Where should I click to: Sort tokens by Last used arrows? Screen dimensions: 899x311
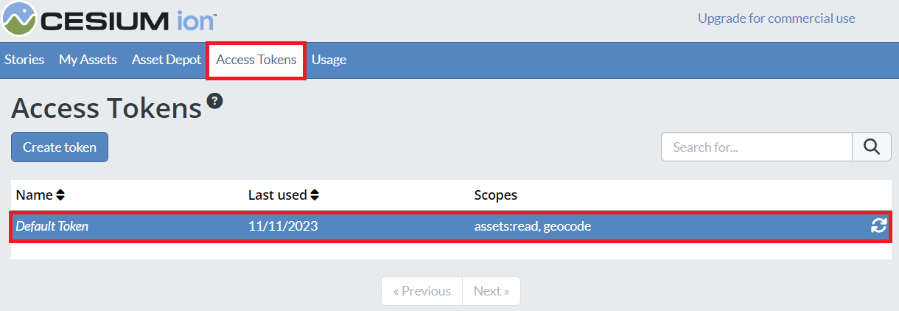(x=315, y=195)
